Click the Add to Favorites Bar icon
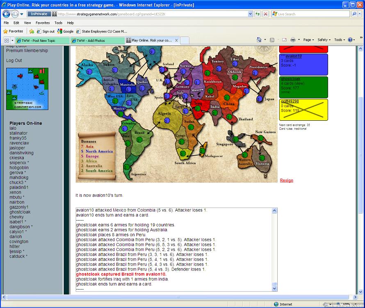 pos(32,31)
